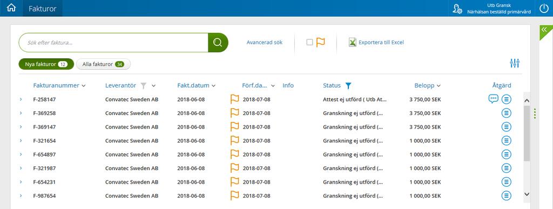This screenshot has height=209, width=553.
Task: Open action menu for invoice F-321987
Action: (x=507, y=168)
